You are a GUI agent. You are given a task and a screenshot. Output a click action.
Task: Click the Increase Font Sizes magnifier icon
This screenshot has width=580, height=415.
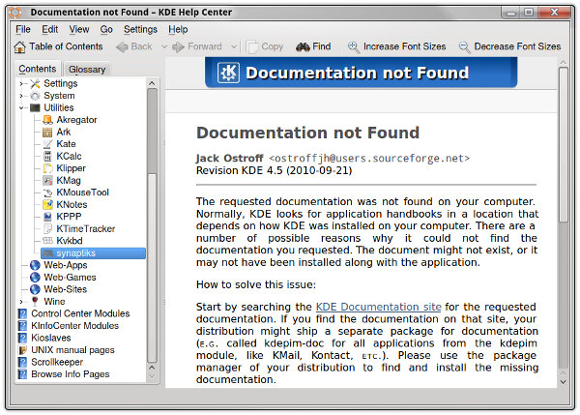(354, 46)
